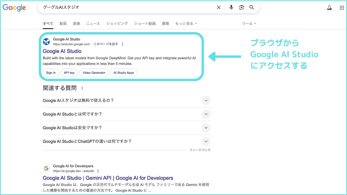Click the AI Studio Apps chip
Screen dimensions: 347x195
tap(123, 73)
